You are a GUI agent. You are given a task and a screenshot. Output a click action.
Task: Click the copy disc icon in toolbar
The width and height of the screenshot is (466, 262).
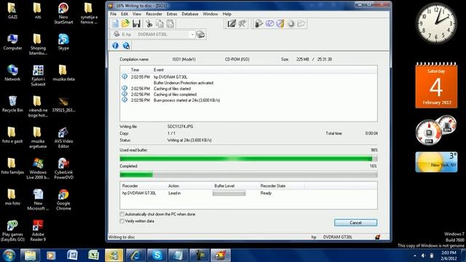[269, 23]
